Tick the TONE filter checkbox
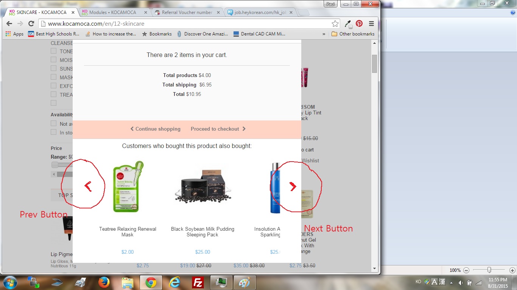The image size is (517, 290). [54, 51]
